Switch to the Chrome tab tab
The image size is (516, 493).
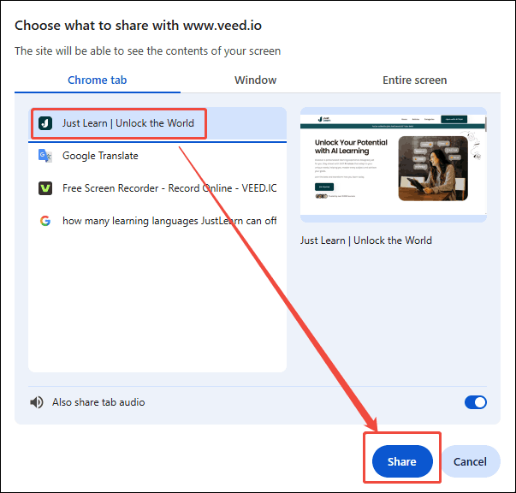click(98, 80)
